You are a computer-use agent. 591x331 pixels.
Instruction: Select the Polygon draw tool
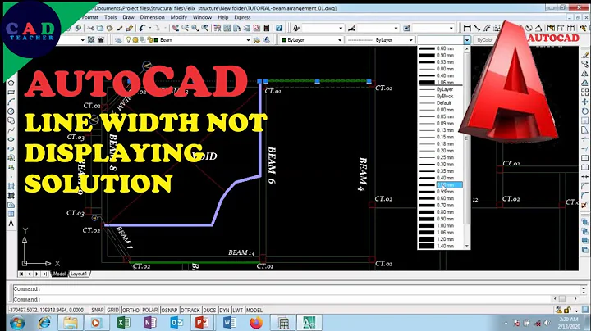[x=11, y=83]
